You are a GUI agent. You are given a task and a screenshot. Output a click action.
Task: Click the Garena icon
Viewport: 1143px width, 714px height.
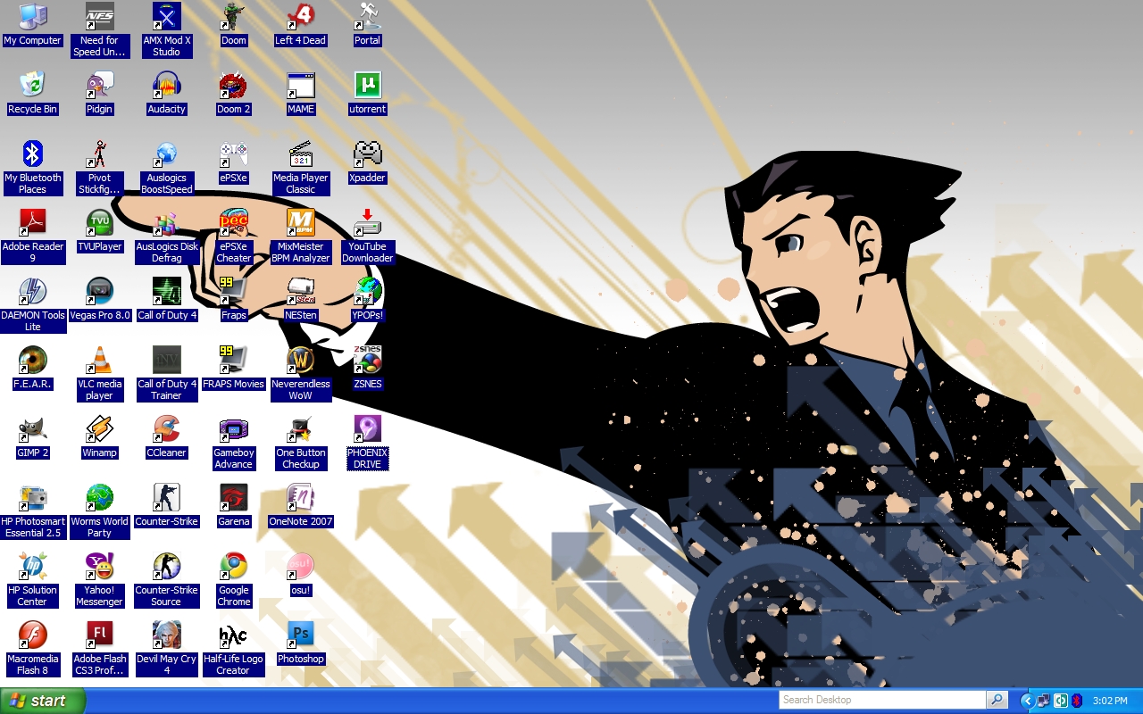234,497
